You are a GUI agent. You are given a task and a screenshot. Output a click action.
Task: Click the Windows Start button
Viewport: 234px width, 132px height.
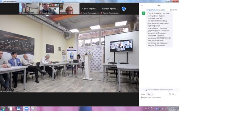click(3, 109)
